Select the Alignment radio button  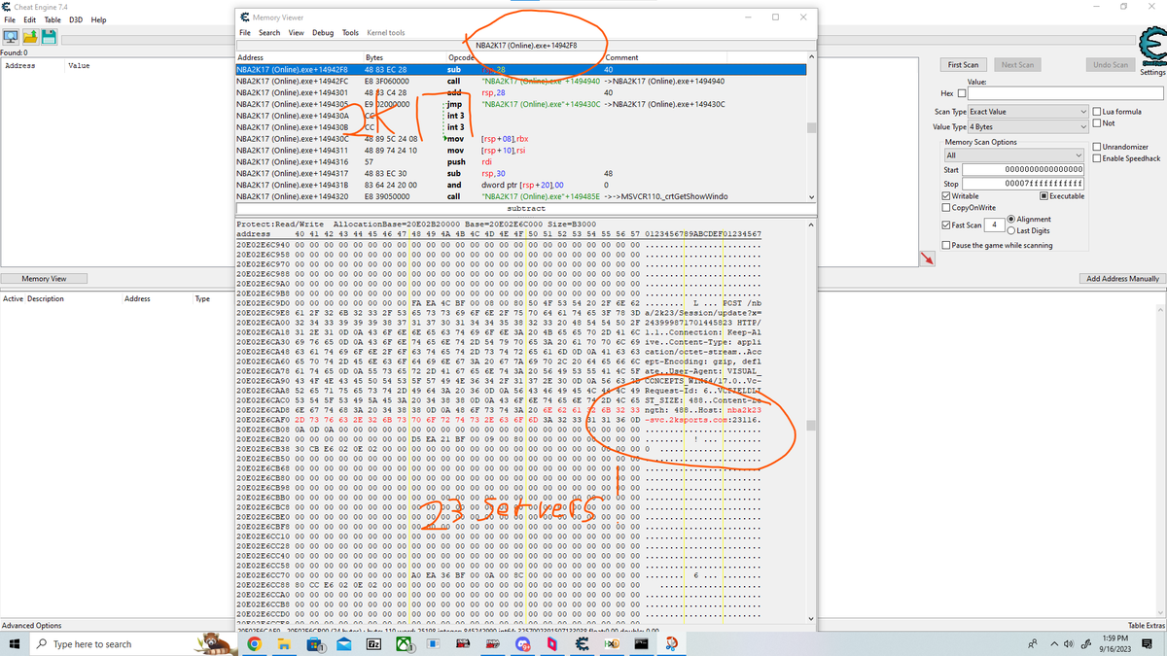point(1011,220)
